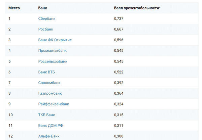Select the 0,392 score for Совкомбанк

tap(119, 83)
